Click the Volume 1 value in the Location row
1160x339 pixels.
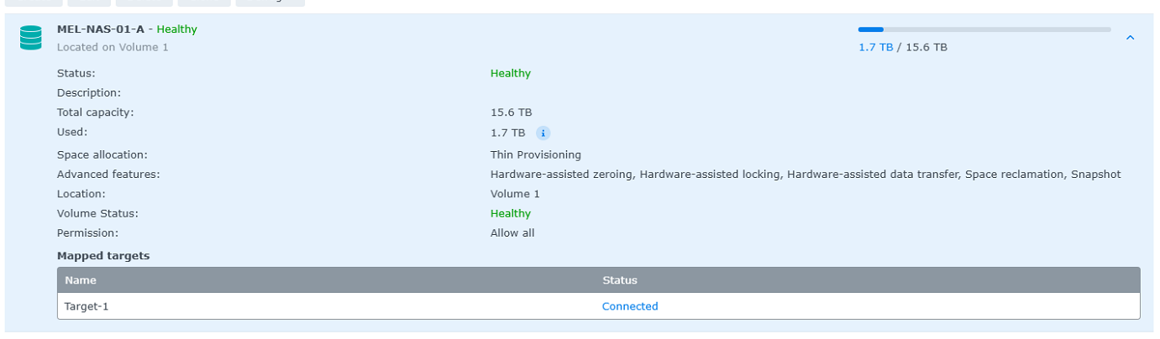tap(515, 194)
